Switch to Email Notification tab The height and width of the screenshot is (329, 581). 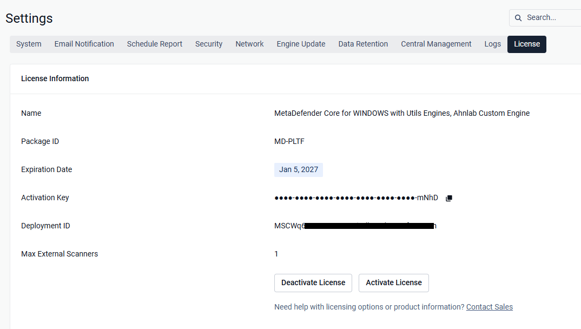[x=84, y=44]
